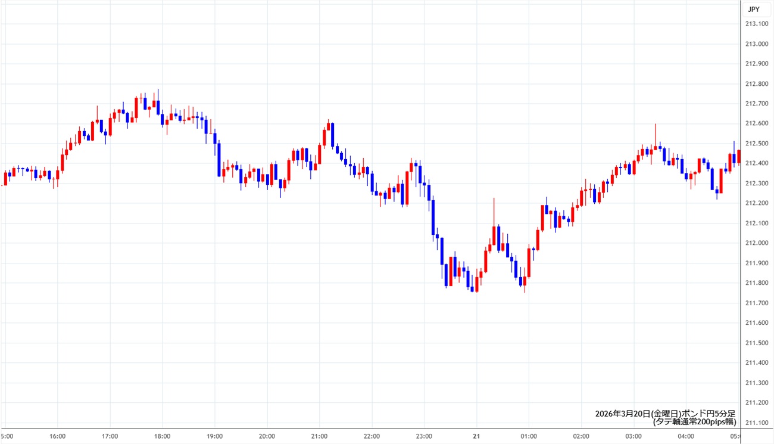Screen dimensions: 774x444
Task: Click the 212.500 price axis label
Action: pyautogui.click(x=756, y=143)
